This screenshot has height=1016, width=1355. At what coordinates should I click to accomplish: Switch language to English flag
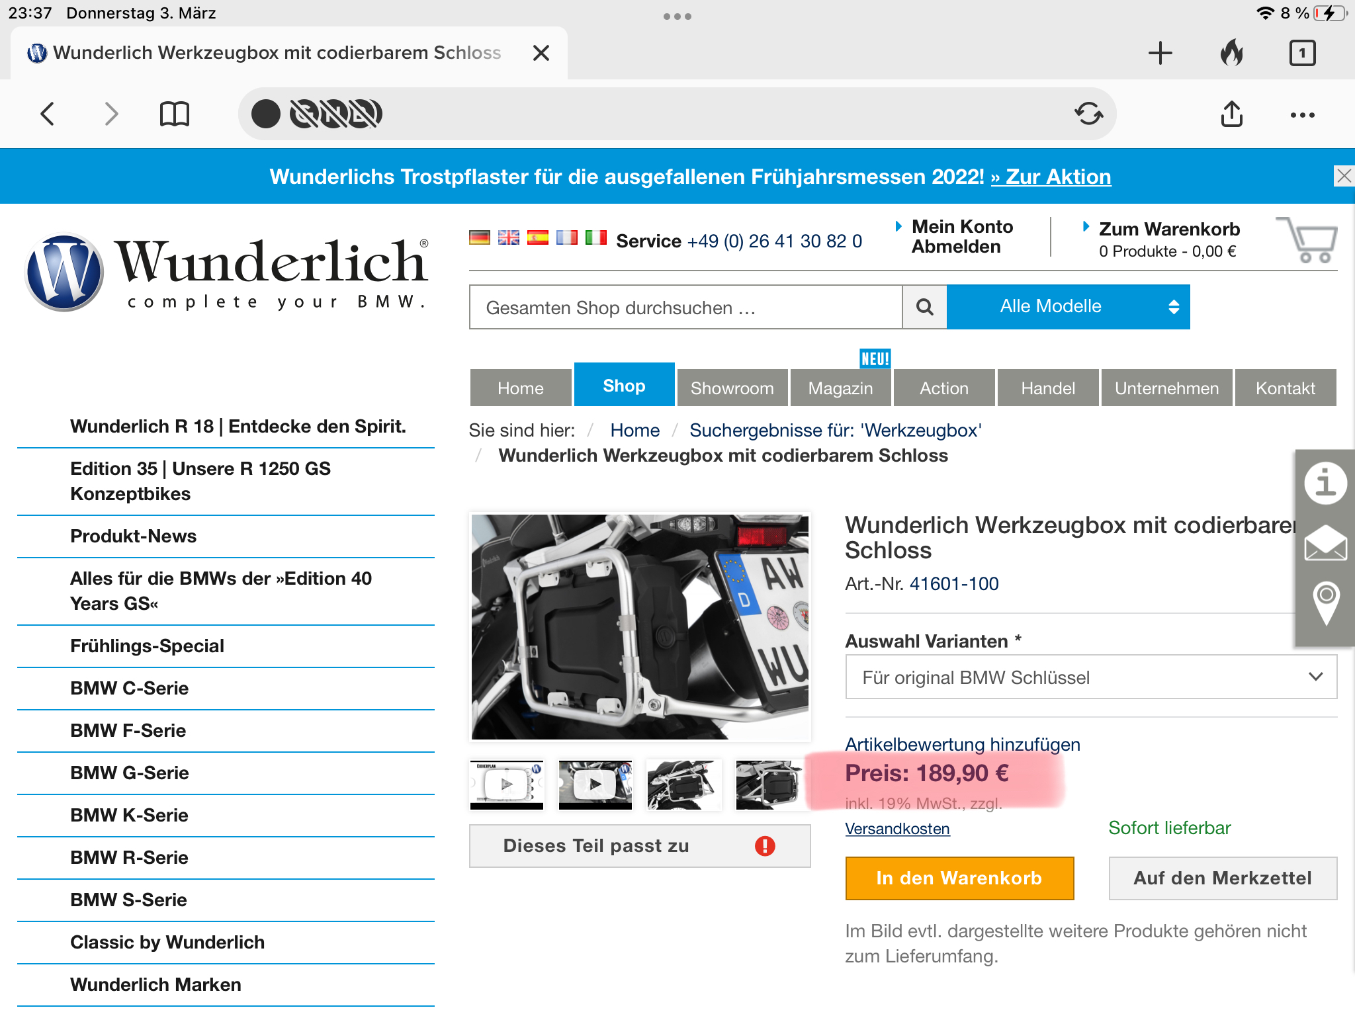(508, 237)
